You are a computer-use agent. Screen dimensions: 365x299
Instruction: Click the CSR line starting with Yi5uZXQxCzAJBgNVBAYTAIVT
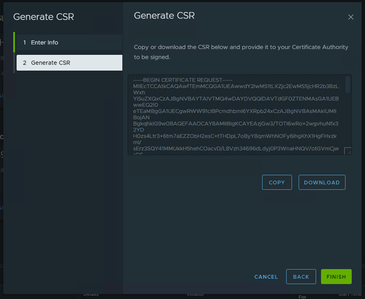[236, 99]
